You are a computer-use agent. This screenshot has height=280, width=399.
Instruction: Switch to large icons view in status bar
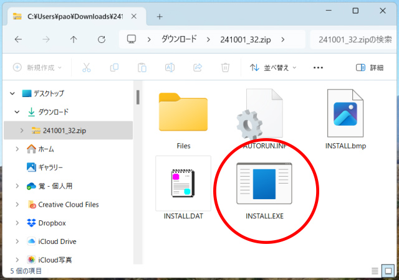click(388, 271)
